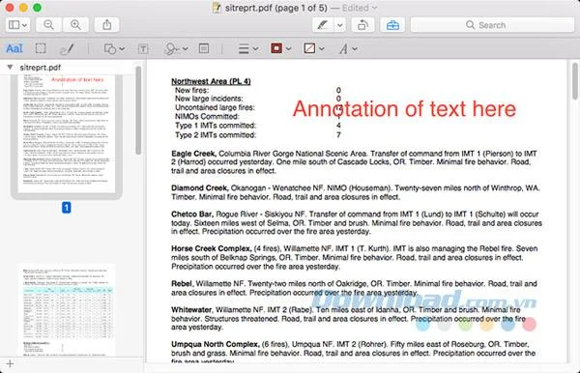Screen dimensions: 580x373
Task: Click the sitreprt.pdf title document icon
Action: (x=217, y=8)
